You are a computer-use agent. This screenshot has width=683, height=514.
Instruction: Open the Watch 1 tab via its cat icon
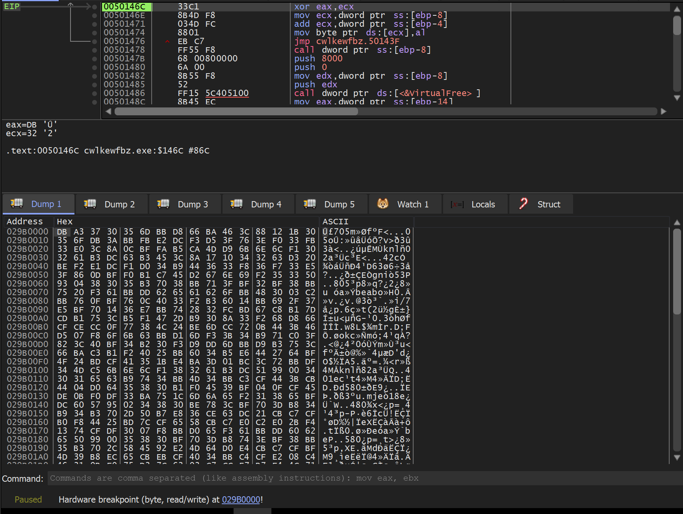click(382, 204)
